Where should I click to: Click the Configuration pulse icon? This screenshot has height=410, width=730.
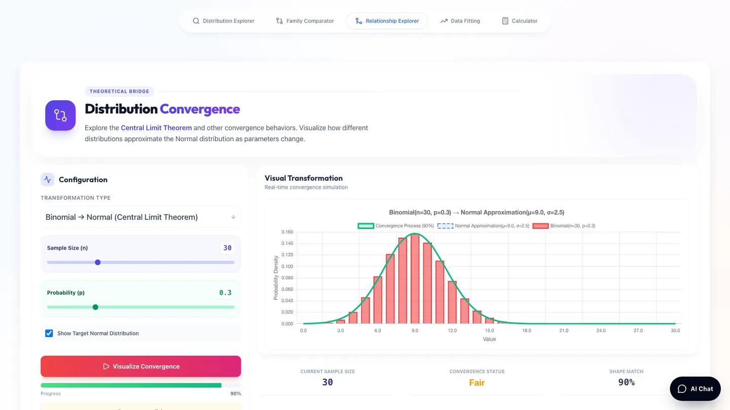pos(48,179)
